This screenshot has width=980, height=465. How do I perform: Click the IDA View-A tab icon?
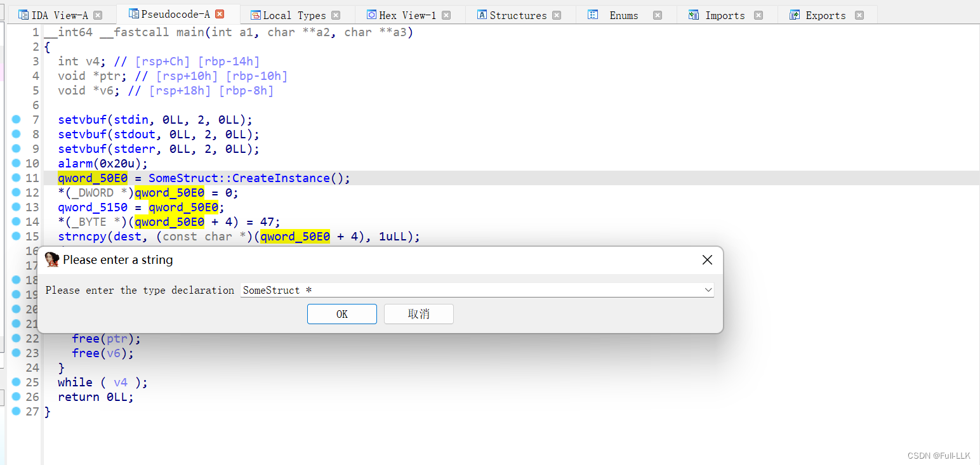tap(23, 15)
